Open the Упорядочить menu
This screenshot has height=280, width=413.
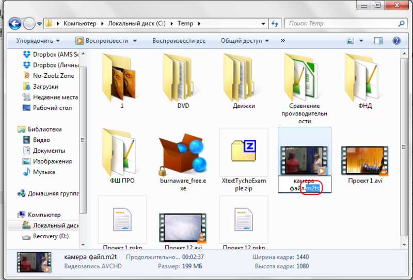(x=38, y=41)
